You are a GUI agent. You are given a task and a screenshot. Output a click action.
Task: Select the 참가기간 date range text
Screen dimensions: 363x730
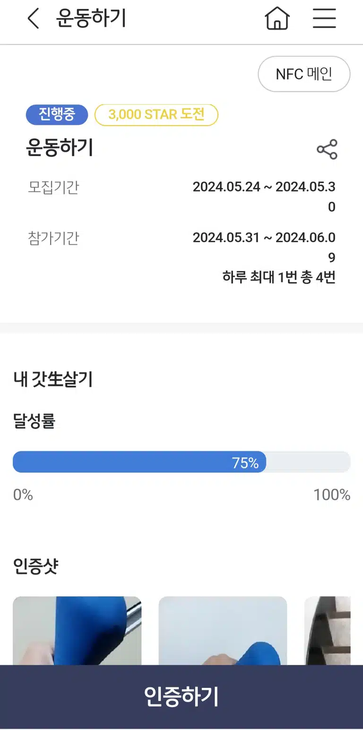264,247
